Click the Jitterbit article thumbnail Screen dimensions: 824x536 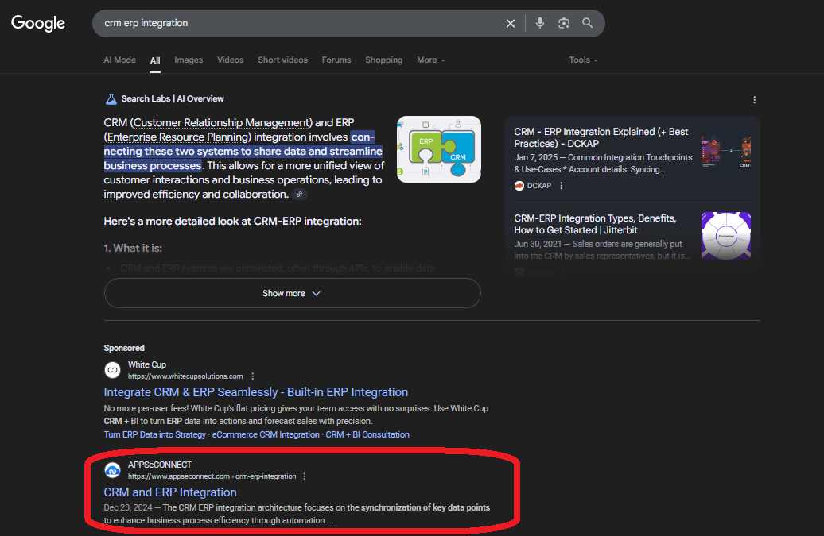coord(726,236)
